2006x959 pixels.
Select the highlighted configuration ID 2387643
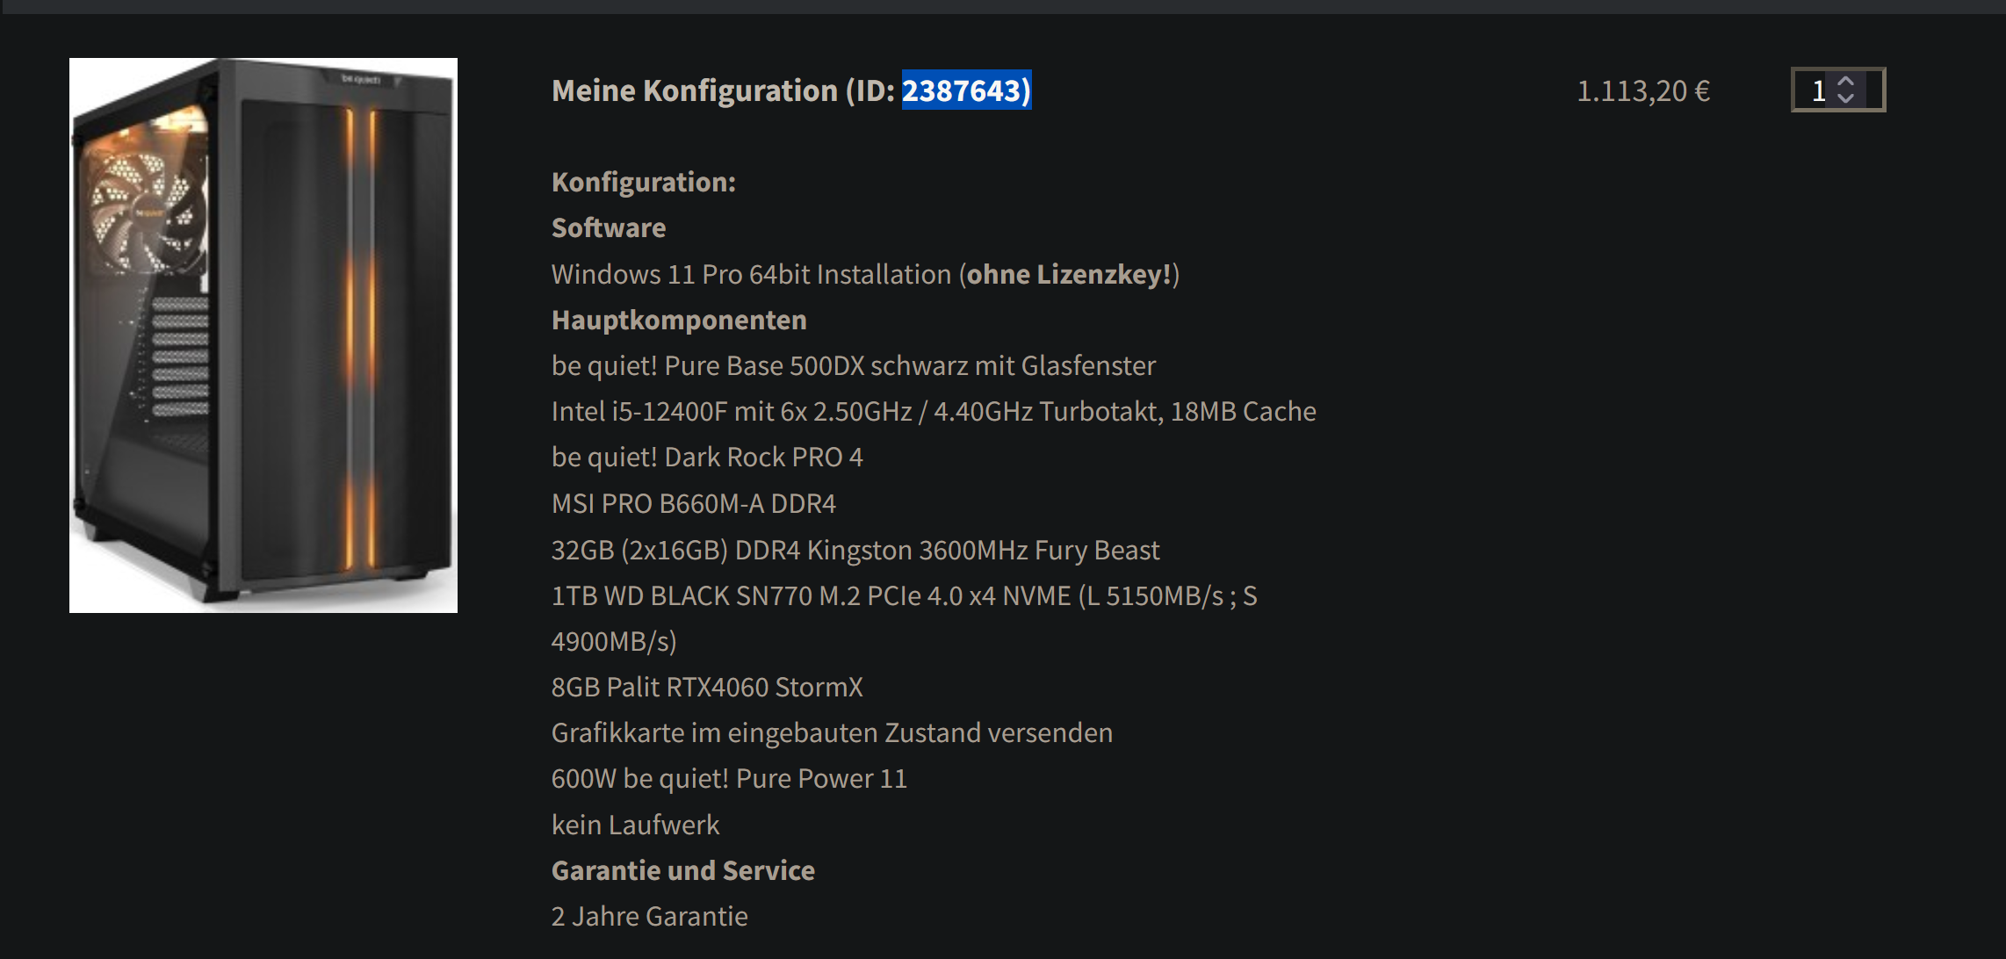pos(966,90)
